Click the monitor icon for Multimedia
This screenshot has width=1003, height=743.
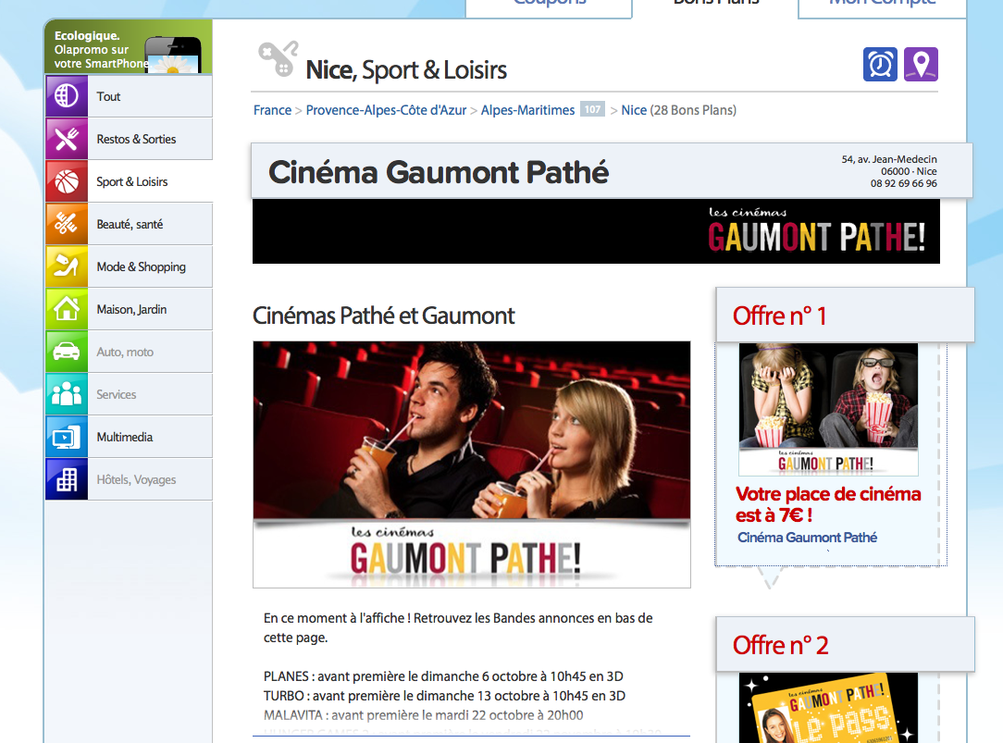[67, 437]
